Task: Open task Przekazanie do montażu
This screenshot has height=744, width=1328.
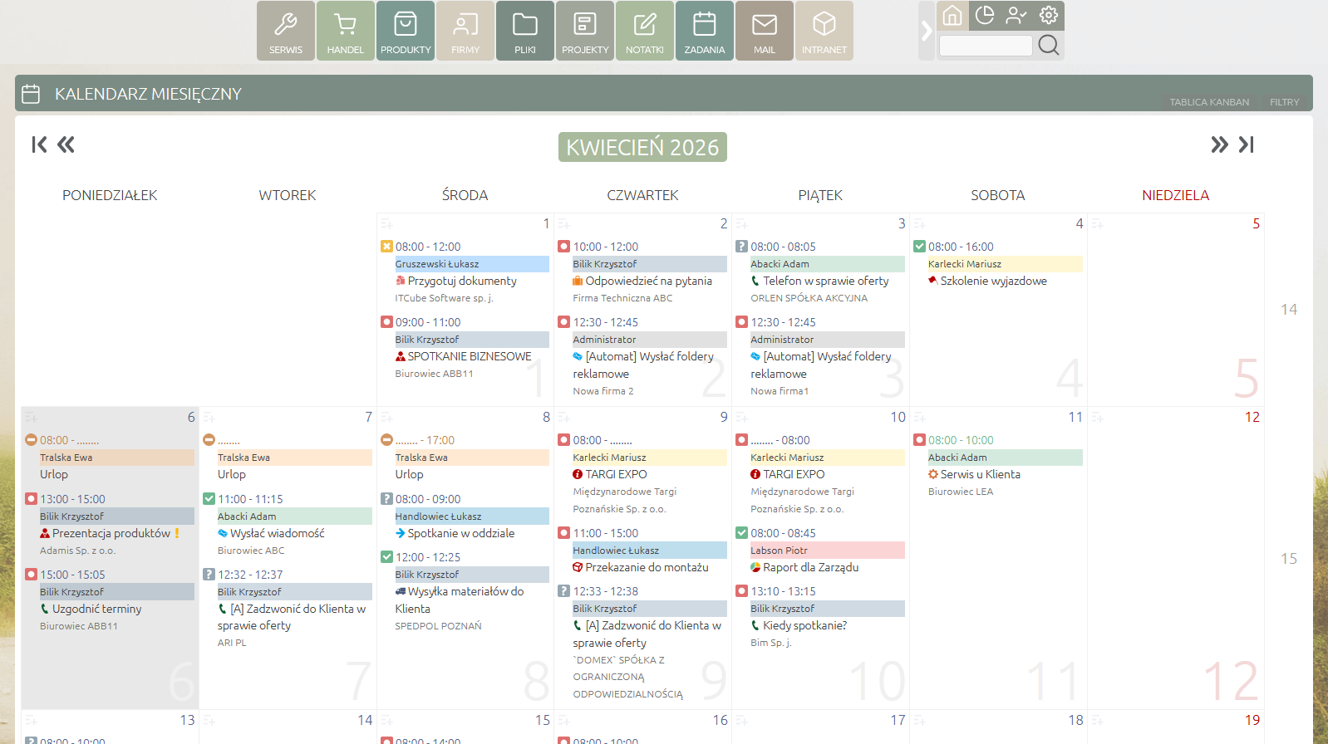Action: (647, 567)
